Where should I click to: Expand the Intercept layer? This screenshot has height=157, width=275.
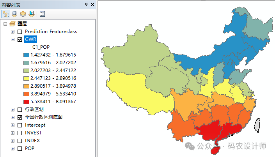click(x=12, y=125)
